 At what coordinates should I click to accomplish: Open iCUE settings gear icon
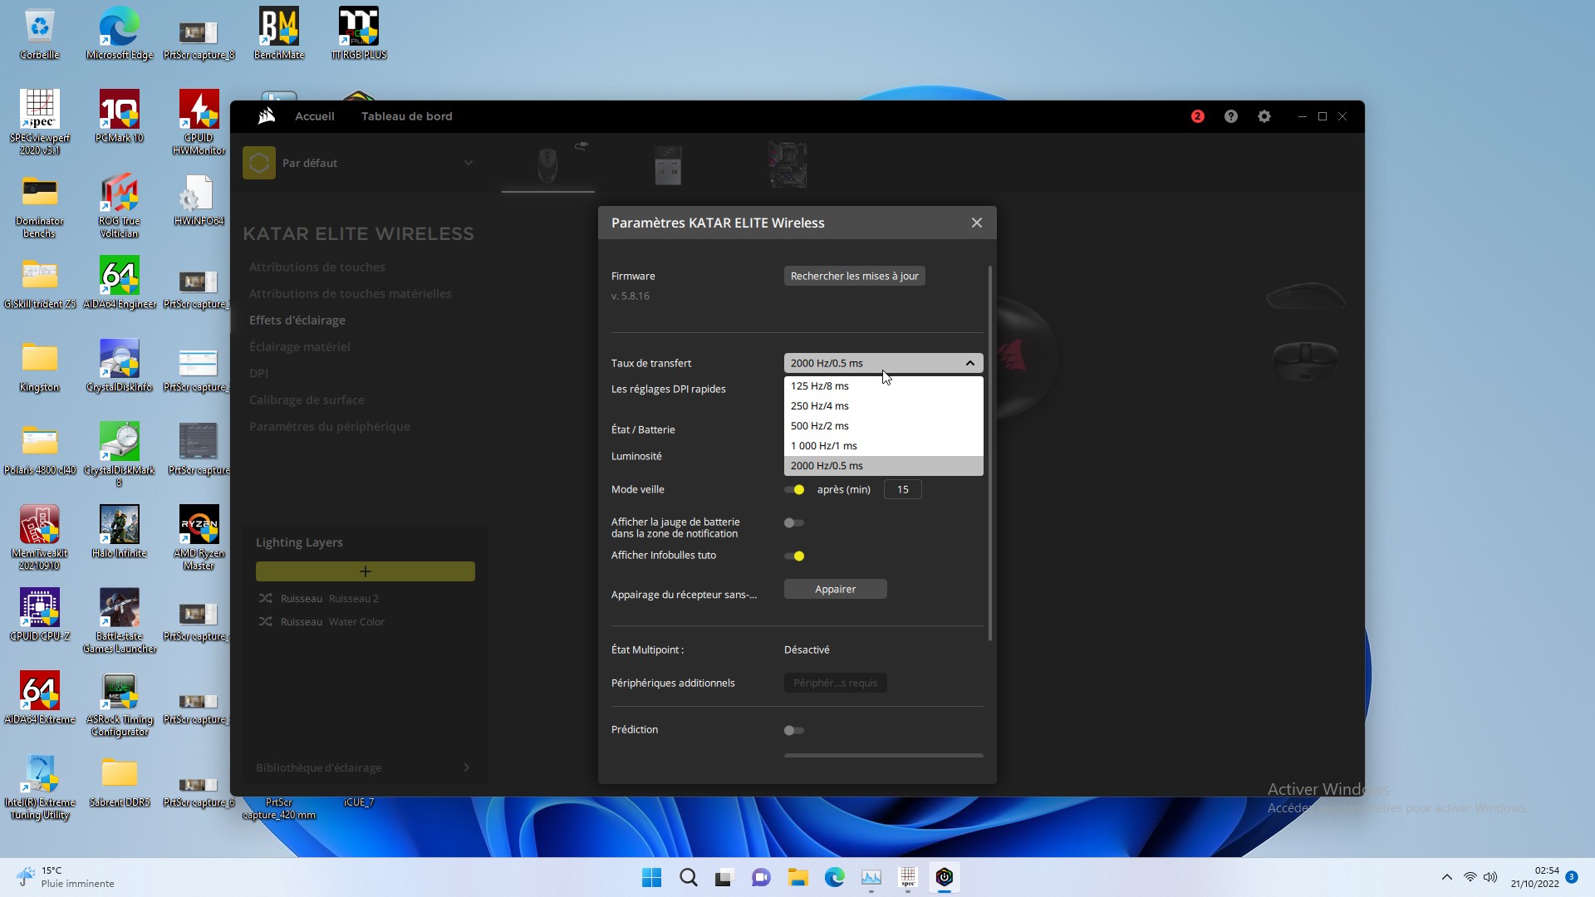tap(1264, 116)
